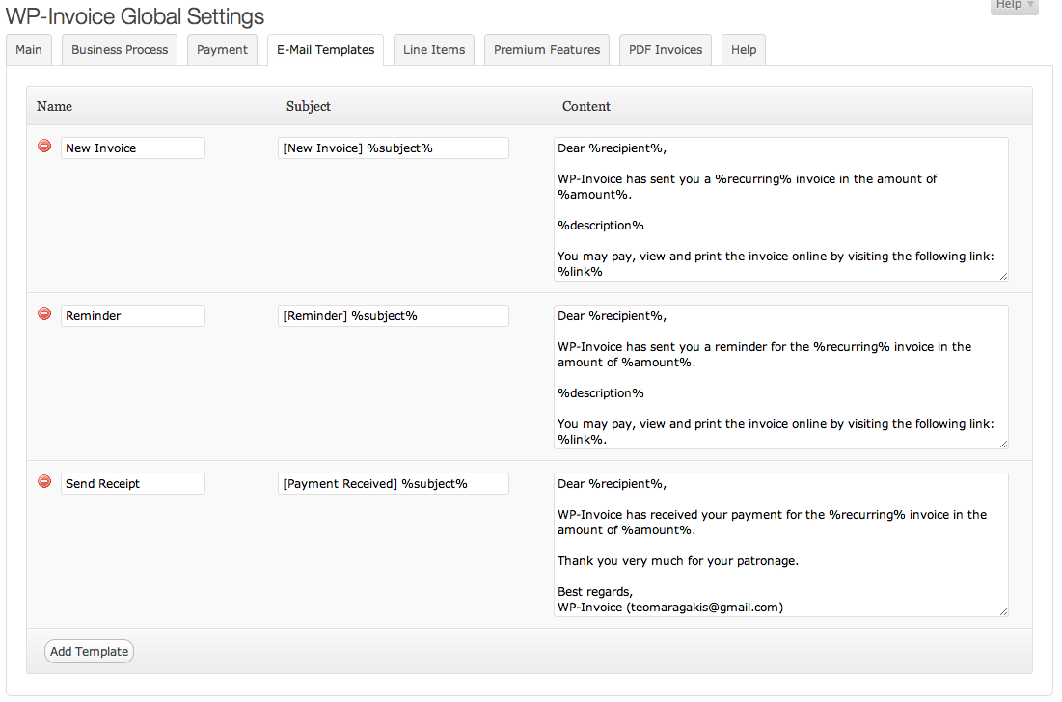The image size is (1062, 702).
Task: Edit the [Payment Received] subject field
Action: click(x=393, y=484)
